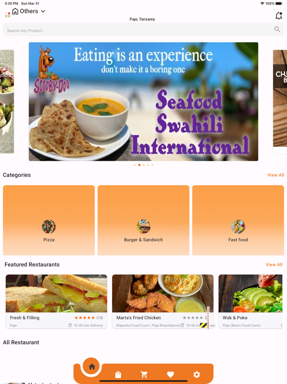The image size is (287, 384).
Task: Click the house address icon
Action: [15, 11]
